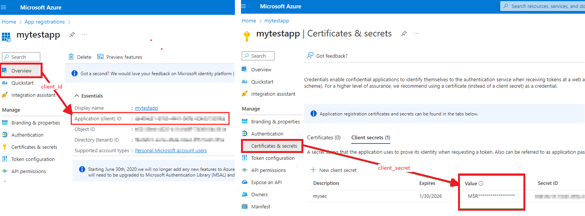585x216 pixels.
Task: Click Quickstart cloud icon in right pane
Action: tap(244, 82)
